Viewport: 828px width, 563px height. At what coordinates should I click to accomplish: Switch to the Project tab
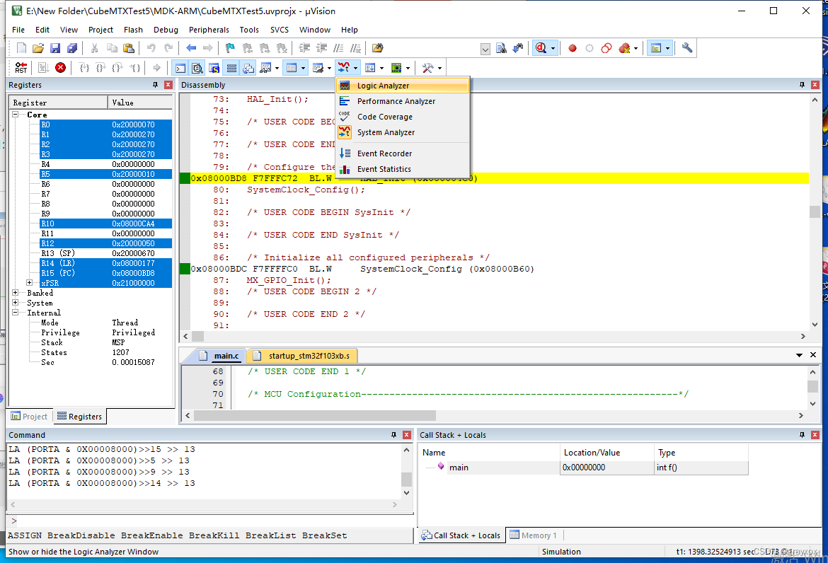(x=30, y=417)
